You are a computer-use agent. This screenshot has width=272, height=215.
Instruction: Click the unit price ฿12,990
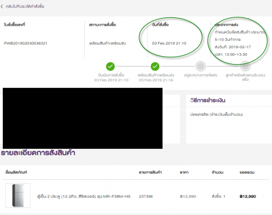click(188, 197)
